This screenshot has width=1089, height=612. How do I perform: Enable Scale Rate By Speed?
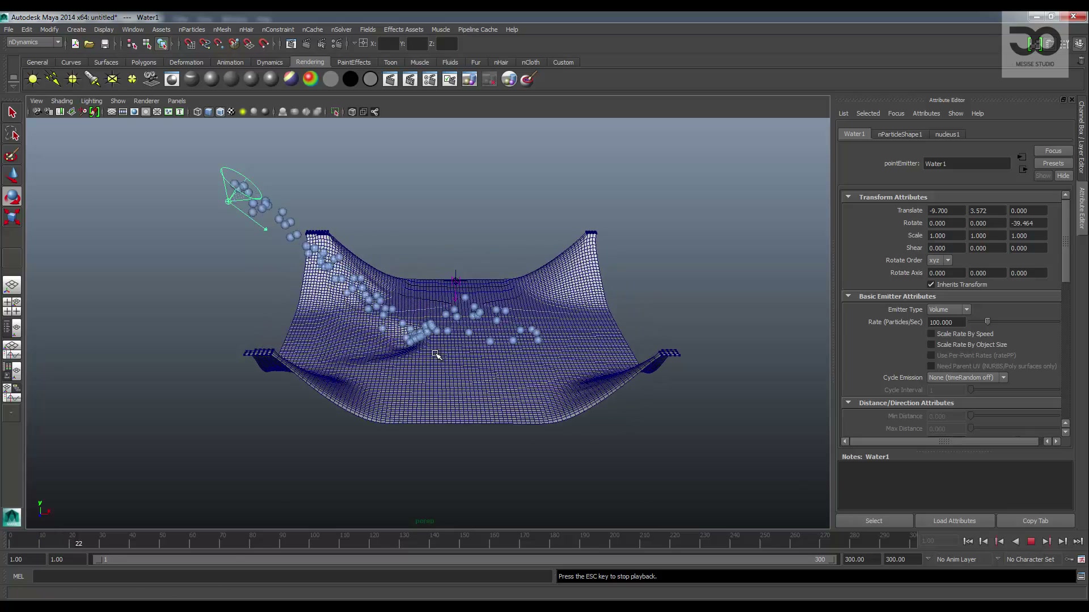(931, 334)
